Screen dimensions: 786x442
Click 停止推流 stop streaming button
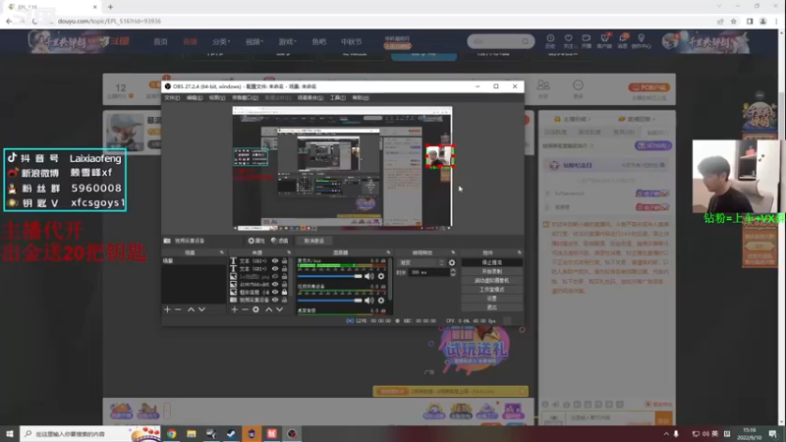point(492,262)
